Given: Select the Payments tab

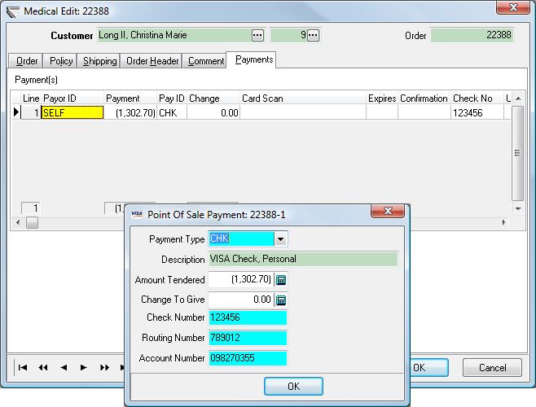Looking at the screenshot, I should pyautogui.click(x=252, y=59).
